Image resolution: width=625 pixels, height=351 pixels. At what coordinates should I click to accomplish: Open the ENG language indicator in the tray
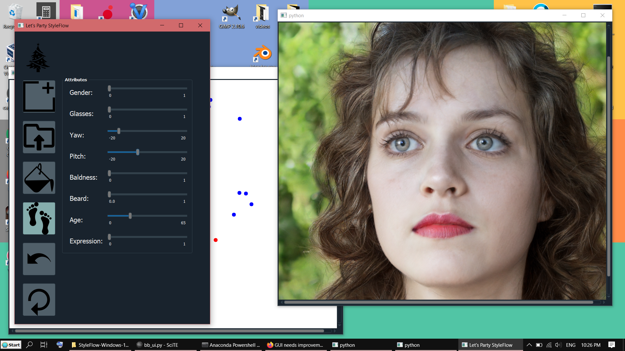coord(571,345)
